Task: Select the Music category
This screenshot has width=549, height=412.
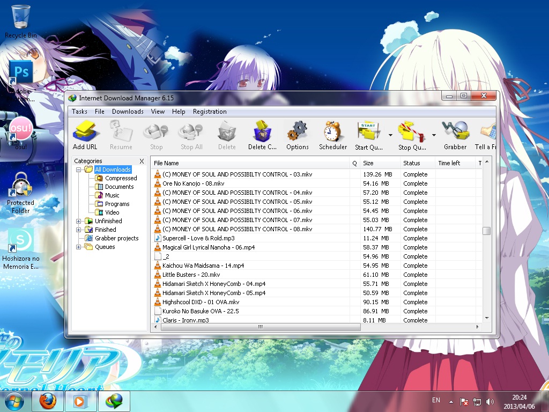Action: [112, 195]
